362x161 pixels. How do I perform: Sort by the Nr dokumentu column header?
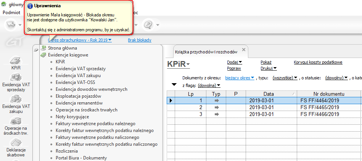click(329, 94)
